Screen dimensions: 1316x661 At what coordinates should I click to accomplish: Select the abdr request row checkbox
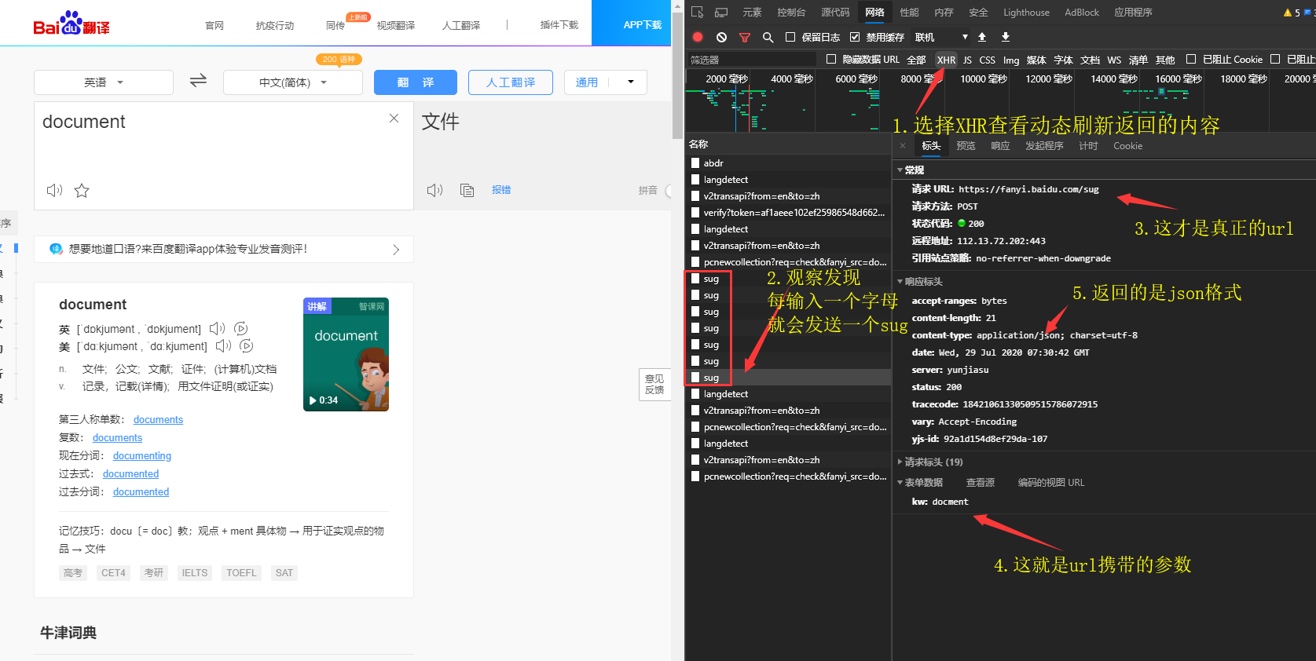[x=695, y=163]
